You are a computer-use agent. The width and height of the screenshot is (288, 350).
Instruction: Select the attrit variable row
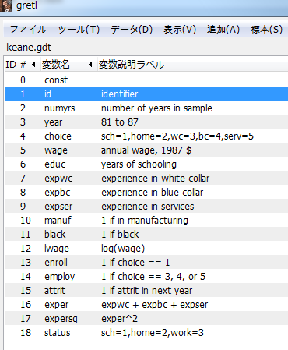pyautogui.click(x=146, y=290)
